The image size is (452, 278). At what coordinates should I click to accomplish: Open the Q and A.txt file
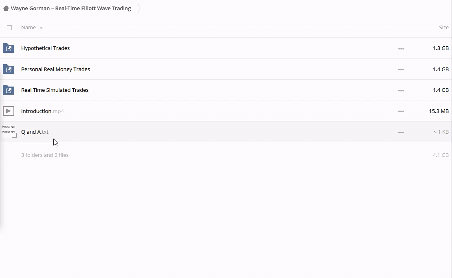click(x=35, y=132)
